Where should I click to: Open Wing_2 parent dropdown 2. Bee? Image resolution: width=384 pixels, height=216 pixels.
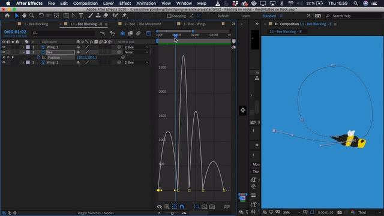[136, 62]
